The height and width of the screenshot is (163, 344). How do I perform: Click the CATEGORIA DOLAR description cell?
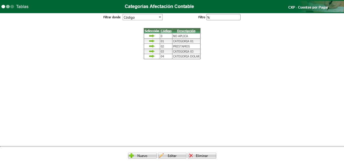[186, 57]
